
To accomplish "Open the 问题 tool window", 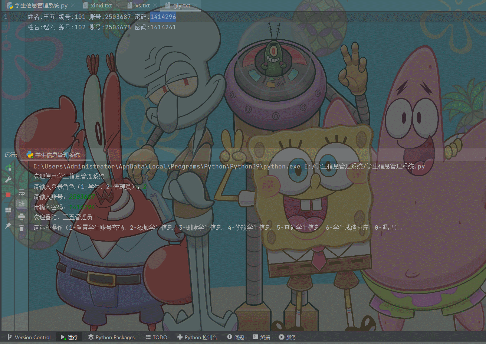I will click(236, 337).
